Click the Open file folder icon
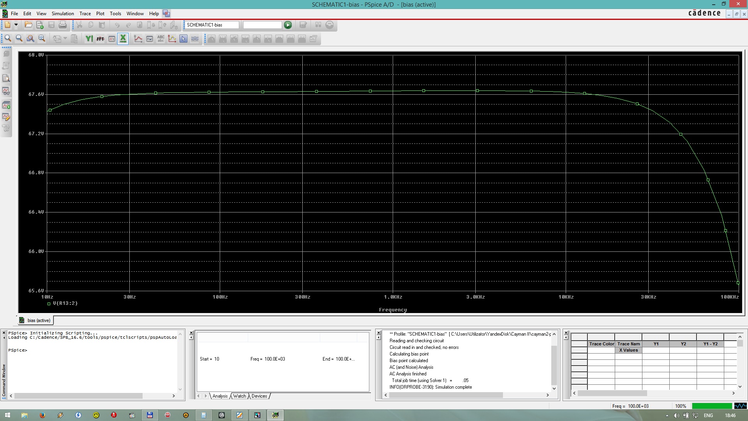 click(28, 25)
